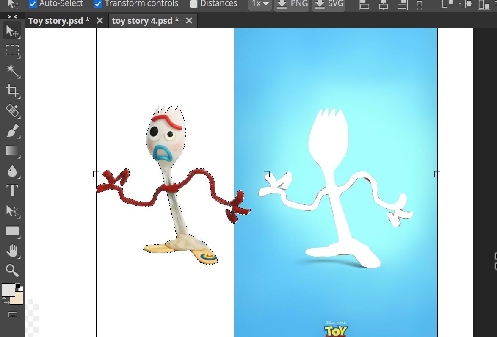Screen dimensions: 497x337
Task: Click the keyboard icon below color swatches
Action: (13, 315)
